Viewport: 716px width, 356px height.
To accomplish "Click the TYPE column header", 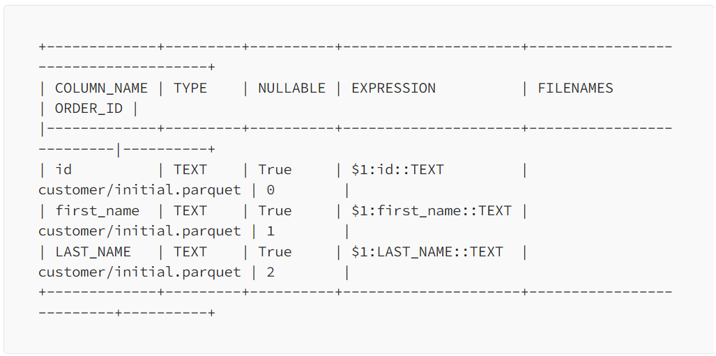I will coord(190,88).
